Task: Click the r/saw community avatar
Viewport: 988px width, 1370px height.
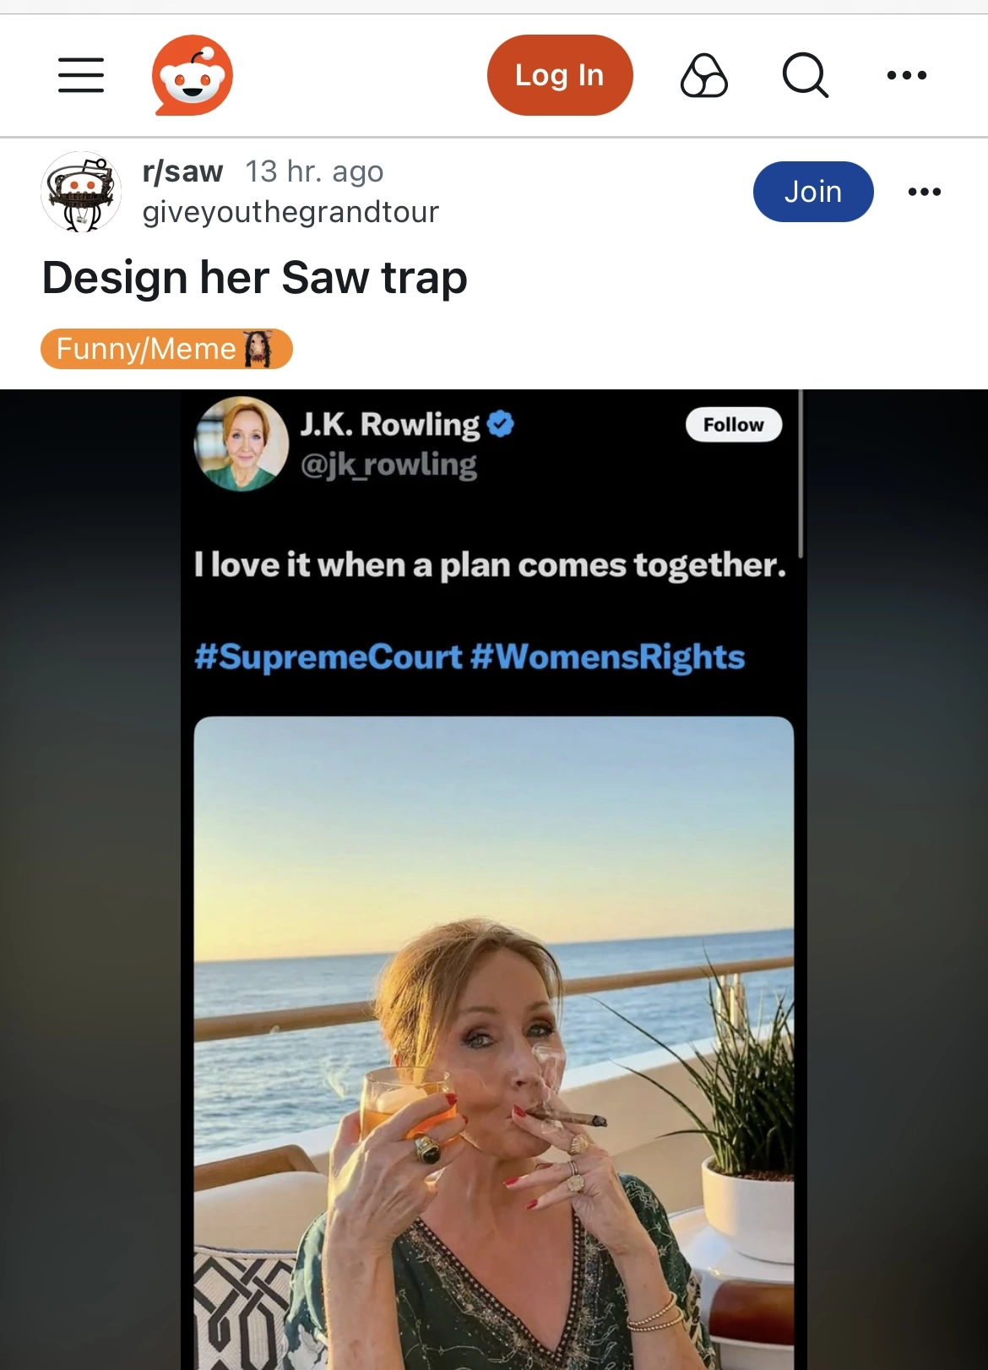Action: point(81,192)
